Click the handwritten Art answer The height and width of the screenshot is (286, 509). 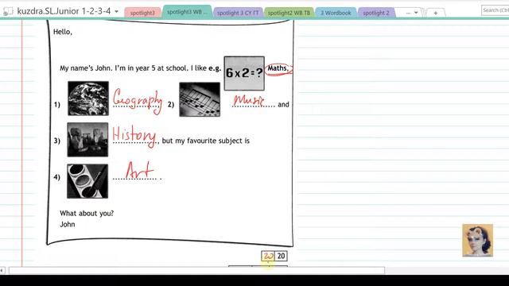140,170
